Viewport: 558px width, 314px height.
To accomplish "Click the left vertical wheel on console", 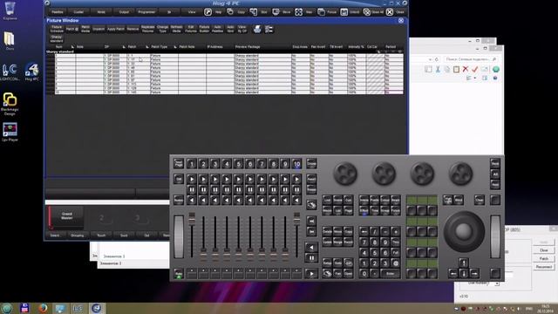I will 179,236.
